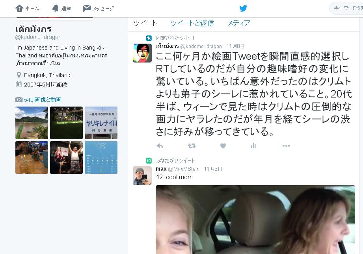363x254 pixels.
Task: Switch to ツイートと返信 tab
Action: point(192,23)
